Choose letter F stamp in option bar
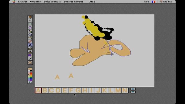This screenshot has width=185, height=104. (71, 90)
